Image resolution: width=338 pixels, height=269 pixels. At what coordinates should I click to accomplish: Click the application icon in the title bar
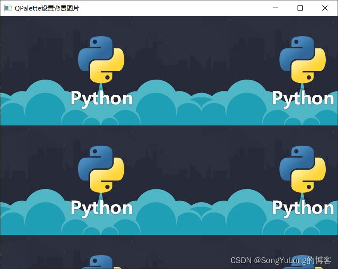[x=8, y=8]
